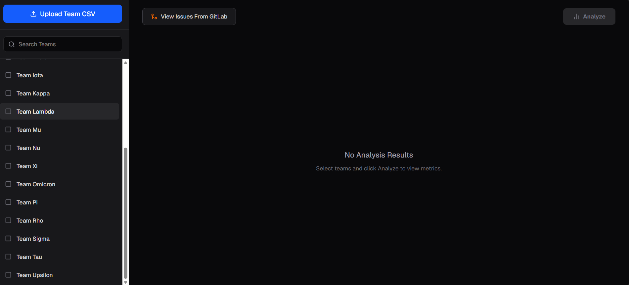Click the 'Select teams and click Analyze' message
629x285 pixels.
click(379, 168)
